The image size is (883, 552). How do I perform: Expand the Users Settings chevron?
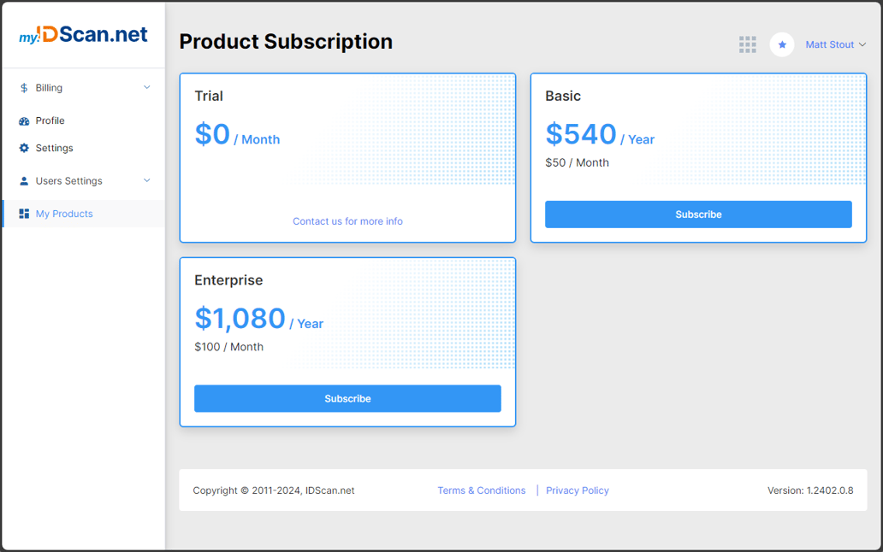(146, 180)
